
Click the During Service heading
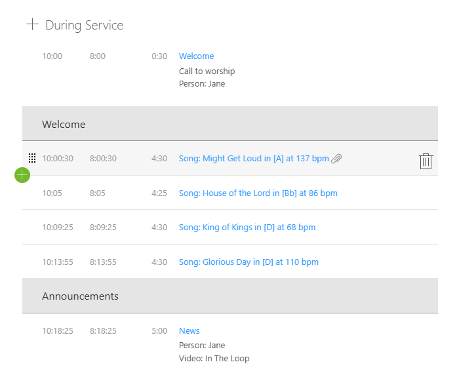[84, 25]
